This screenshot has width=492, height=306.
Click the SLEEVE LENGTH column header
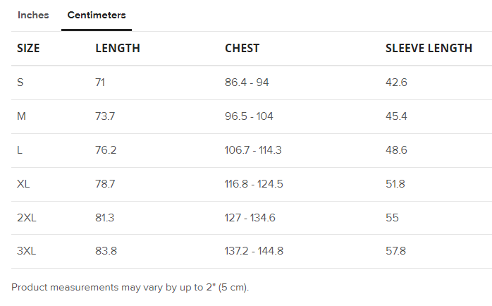429,49
